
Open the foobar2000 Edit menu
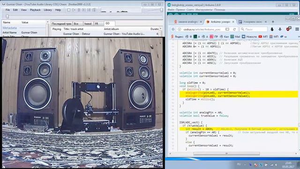click(x=15, y=10)
